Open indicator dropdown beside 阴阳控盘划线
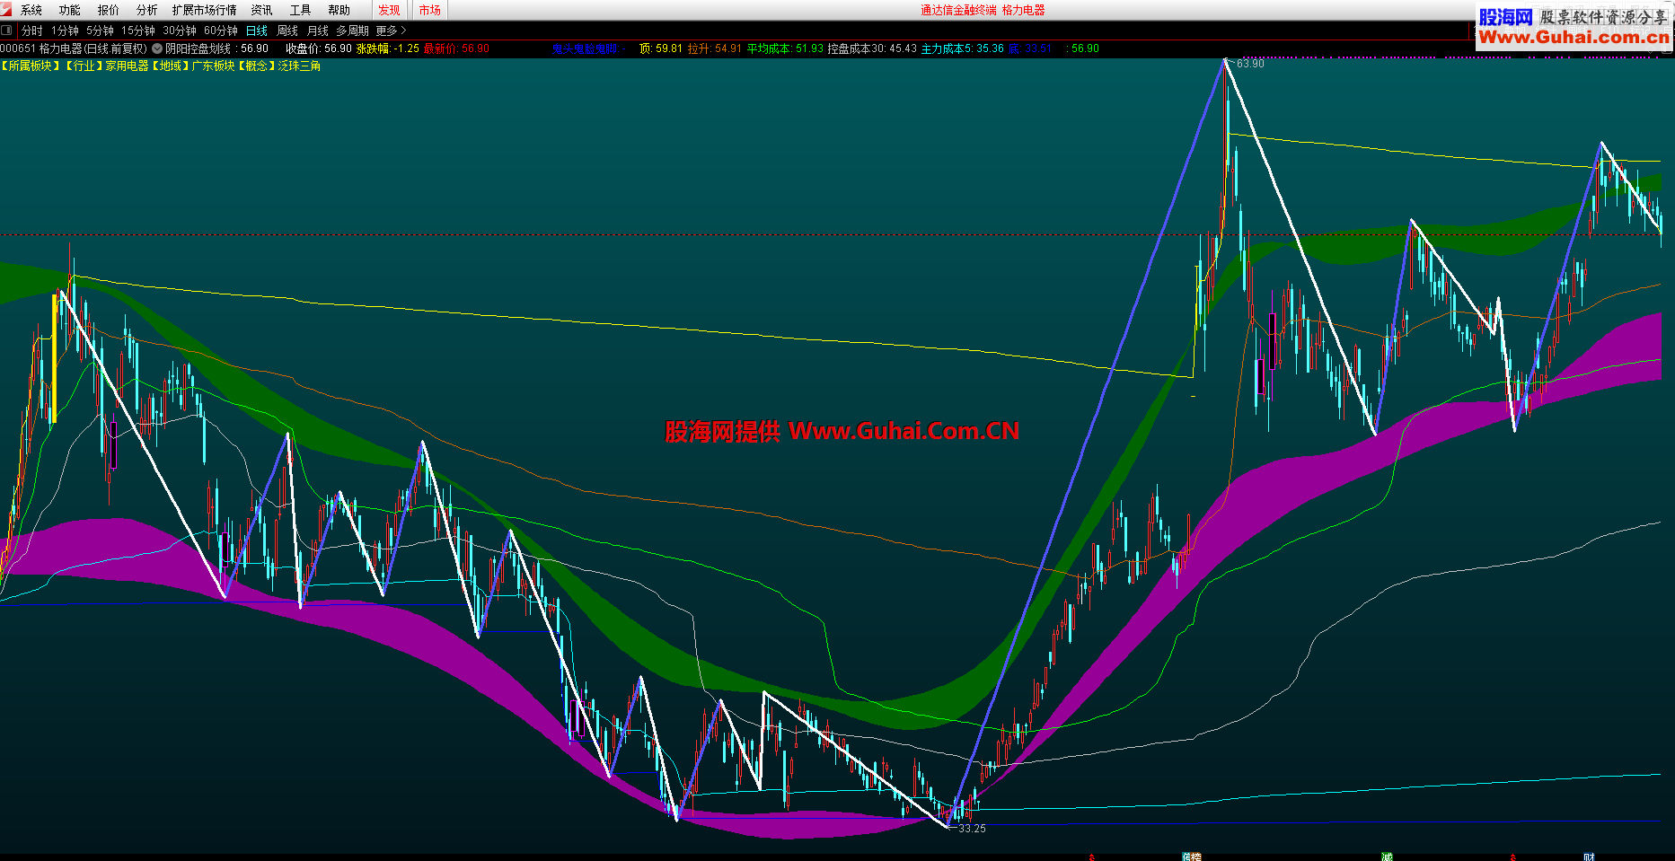 tap(157, 48)
